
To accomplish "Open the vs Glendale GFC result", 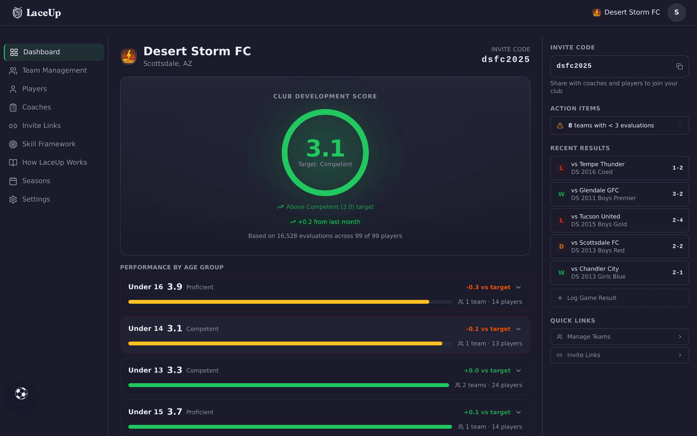I will coord(619,194).
